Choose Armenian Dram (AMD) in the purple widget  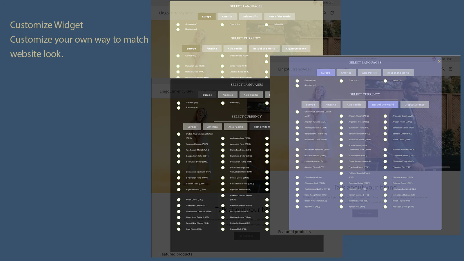[385, 116]
